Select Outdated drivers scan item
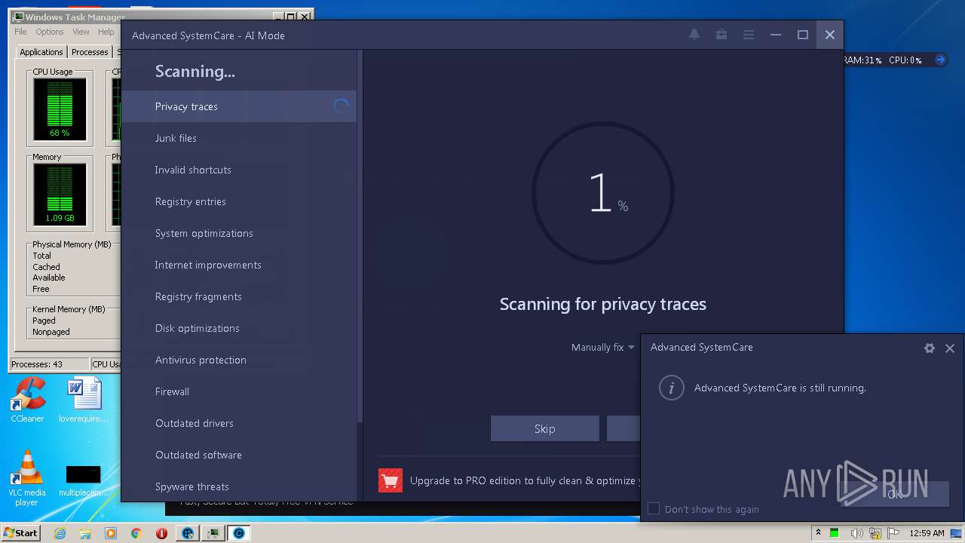The image size is (965, 543). tap(238, 423)
